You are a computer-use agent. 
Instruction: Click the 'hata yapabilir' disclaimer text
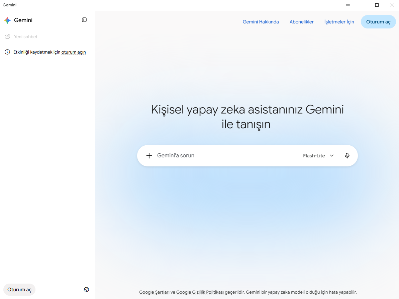coord(342,292)
